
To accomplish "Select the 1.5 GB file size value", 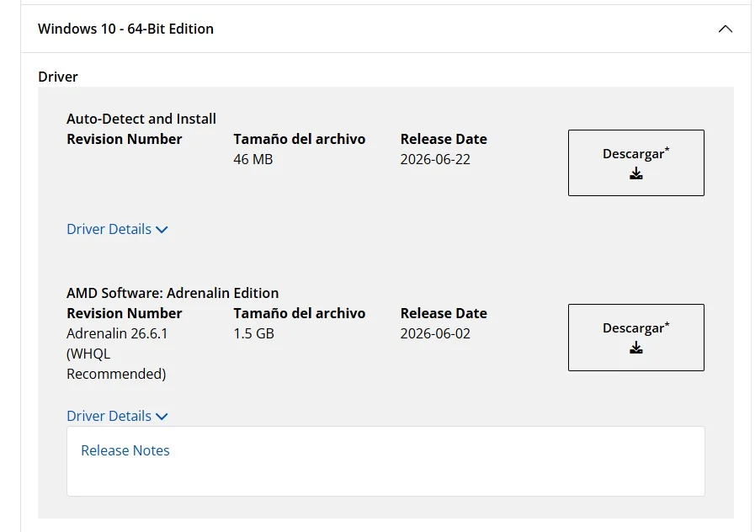I will pos(253,333).
